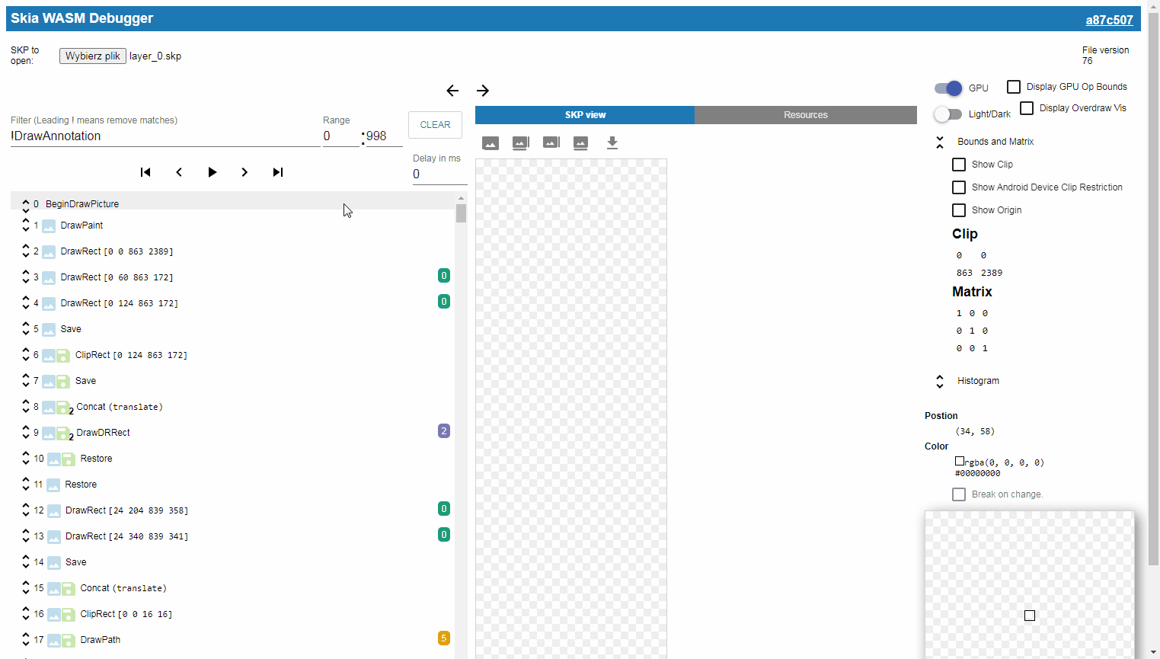Click the download icon in viewer toolbar
The width and height of the screenshot is (1160, 659).
[612, 143]
